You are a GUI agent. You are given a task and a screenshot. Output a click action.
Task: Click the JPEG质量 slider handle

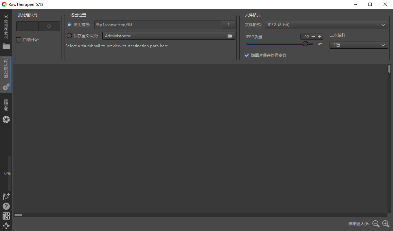305,44
